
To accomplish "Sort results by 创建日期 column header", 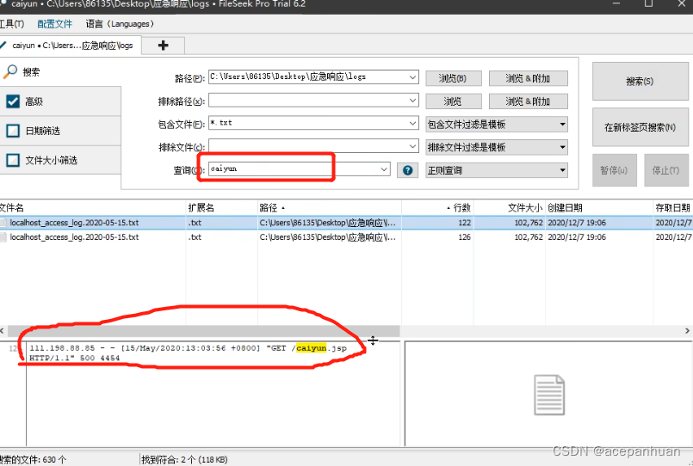I will click(599, 208).
